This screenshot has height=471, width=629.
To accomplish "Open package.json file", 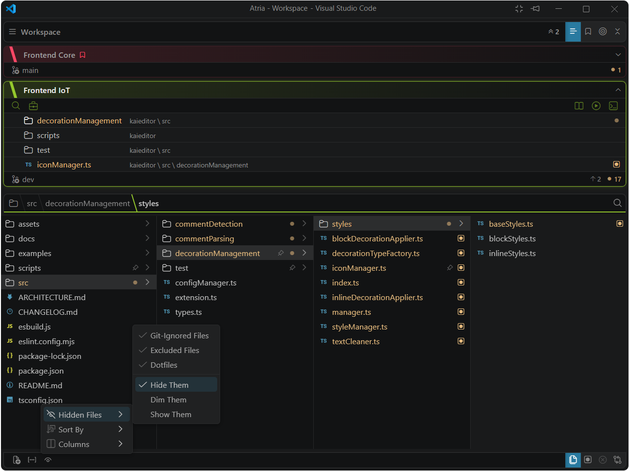I will [x=41, y=371].
